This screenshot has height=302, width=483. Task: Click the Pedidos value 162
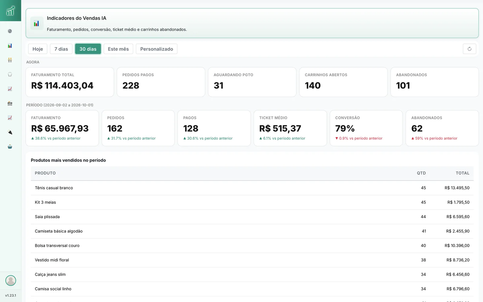point(115,128)
